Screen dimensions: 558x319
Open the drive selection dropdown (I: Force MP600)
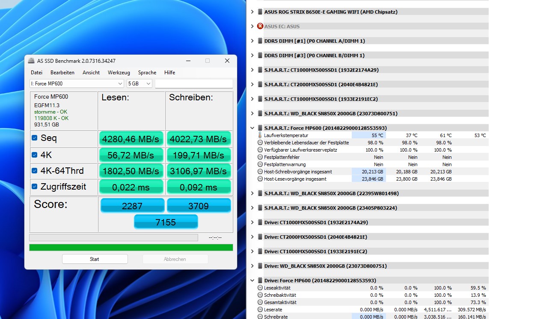click(x=77, y=84)
